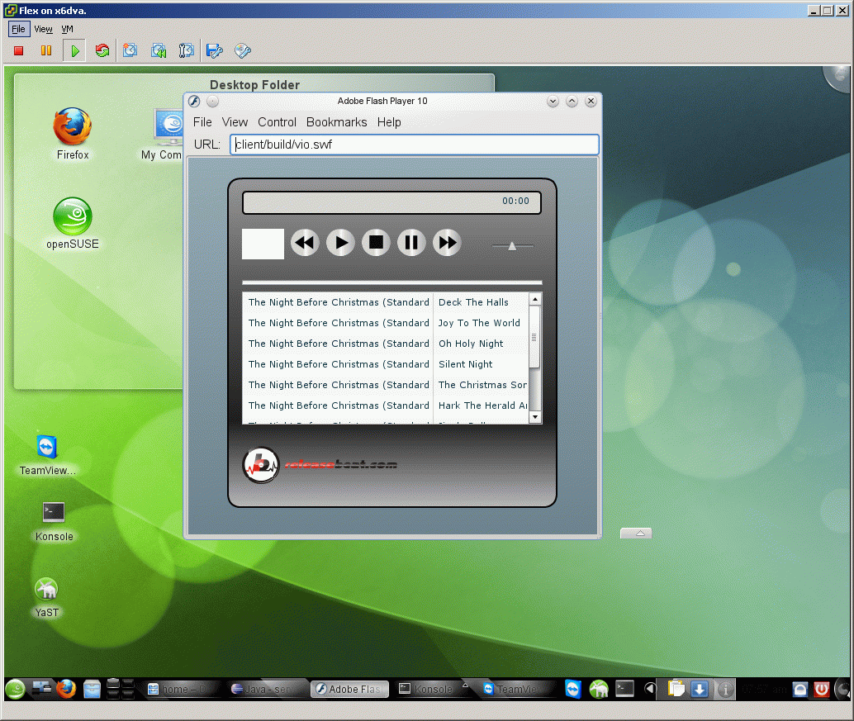Open the YaST desktop icon
854x721 pixels.
46,597
